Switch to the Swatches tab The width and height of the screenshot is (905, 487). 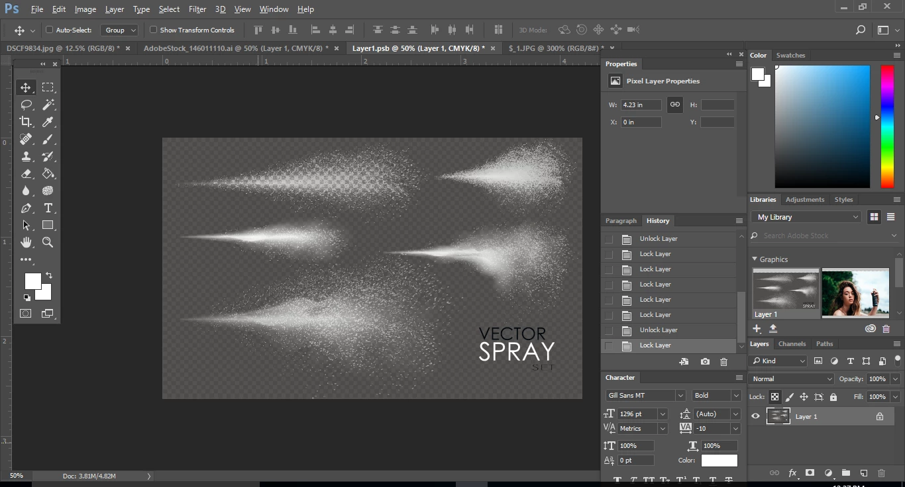790,56
